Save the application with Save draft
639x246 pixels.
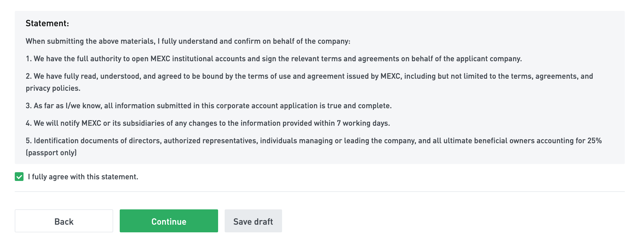click(x=253, y=221)
